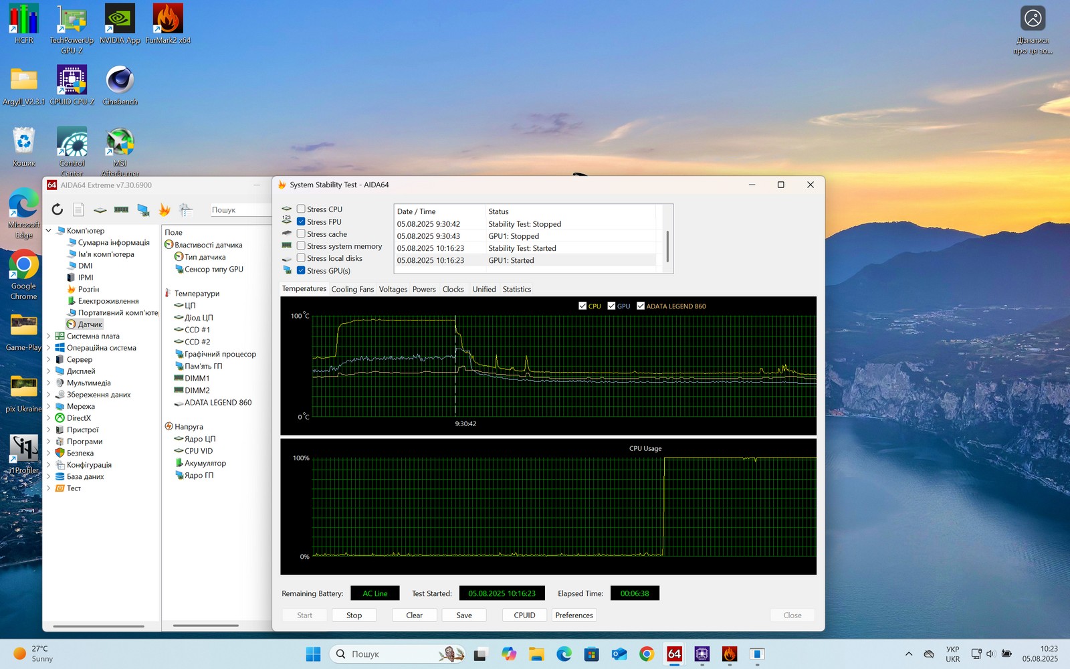Open HCFR desktop shortcut
Viewport: 1070px width, 669px height.
24,23
